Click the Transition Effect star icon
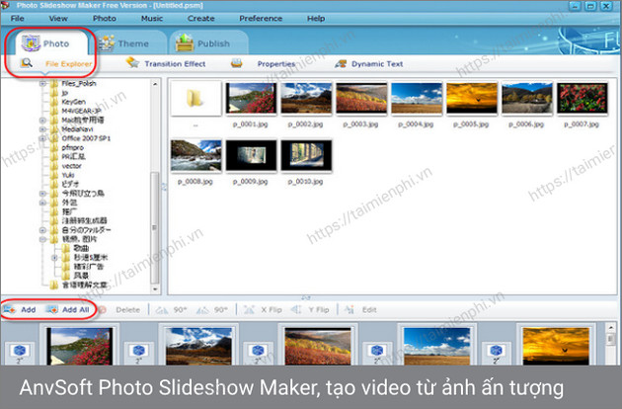The width and height of the screenshot is (622, 409). coord(132,63)
